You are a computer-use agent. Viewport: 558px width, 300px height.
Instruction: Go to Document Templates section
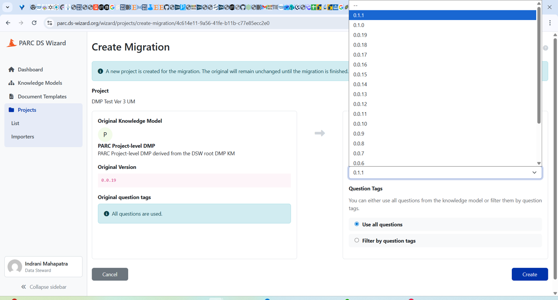point(42,97)
